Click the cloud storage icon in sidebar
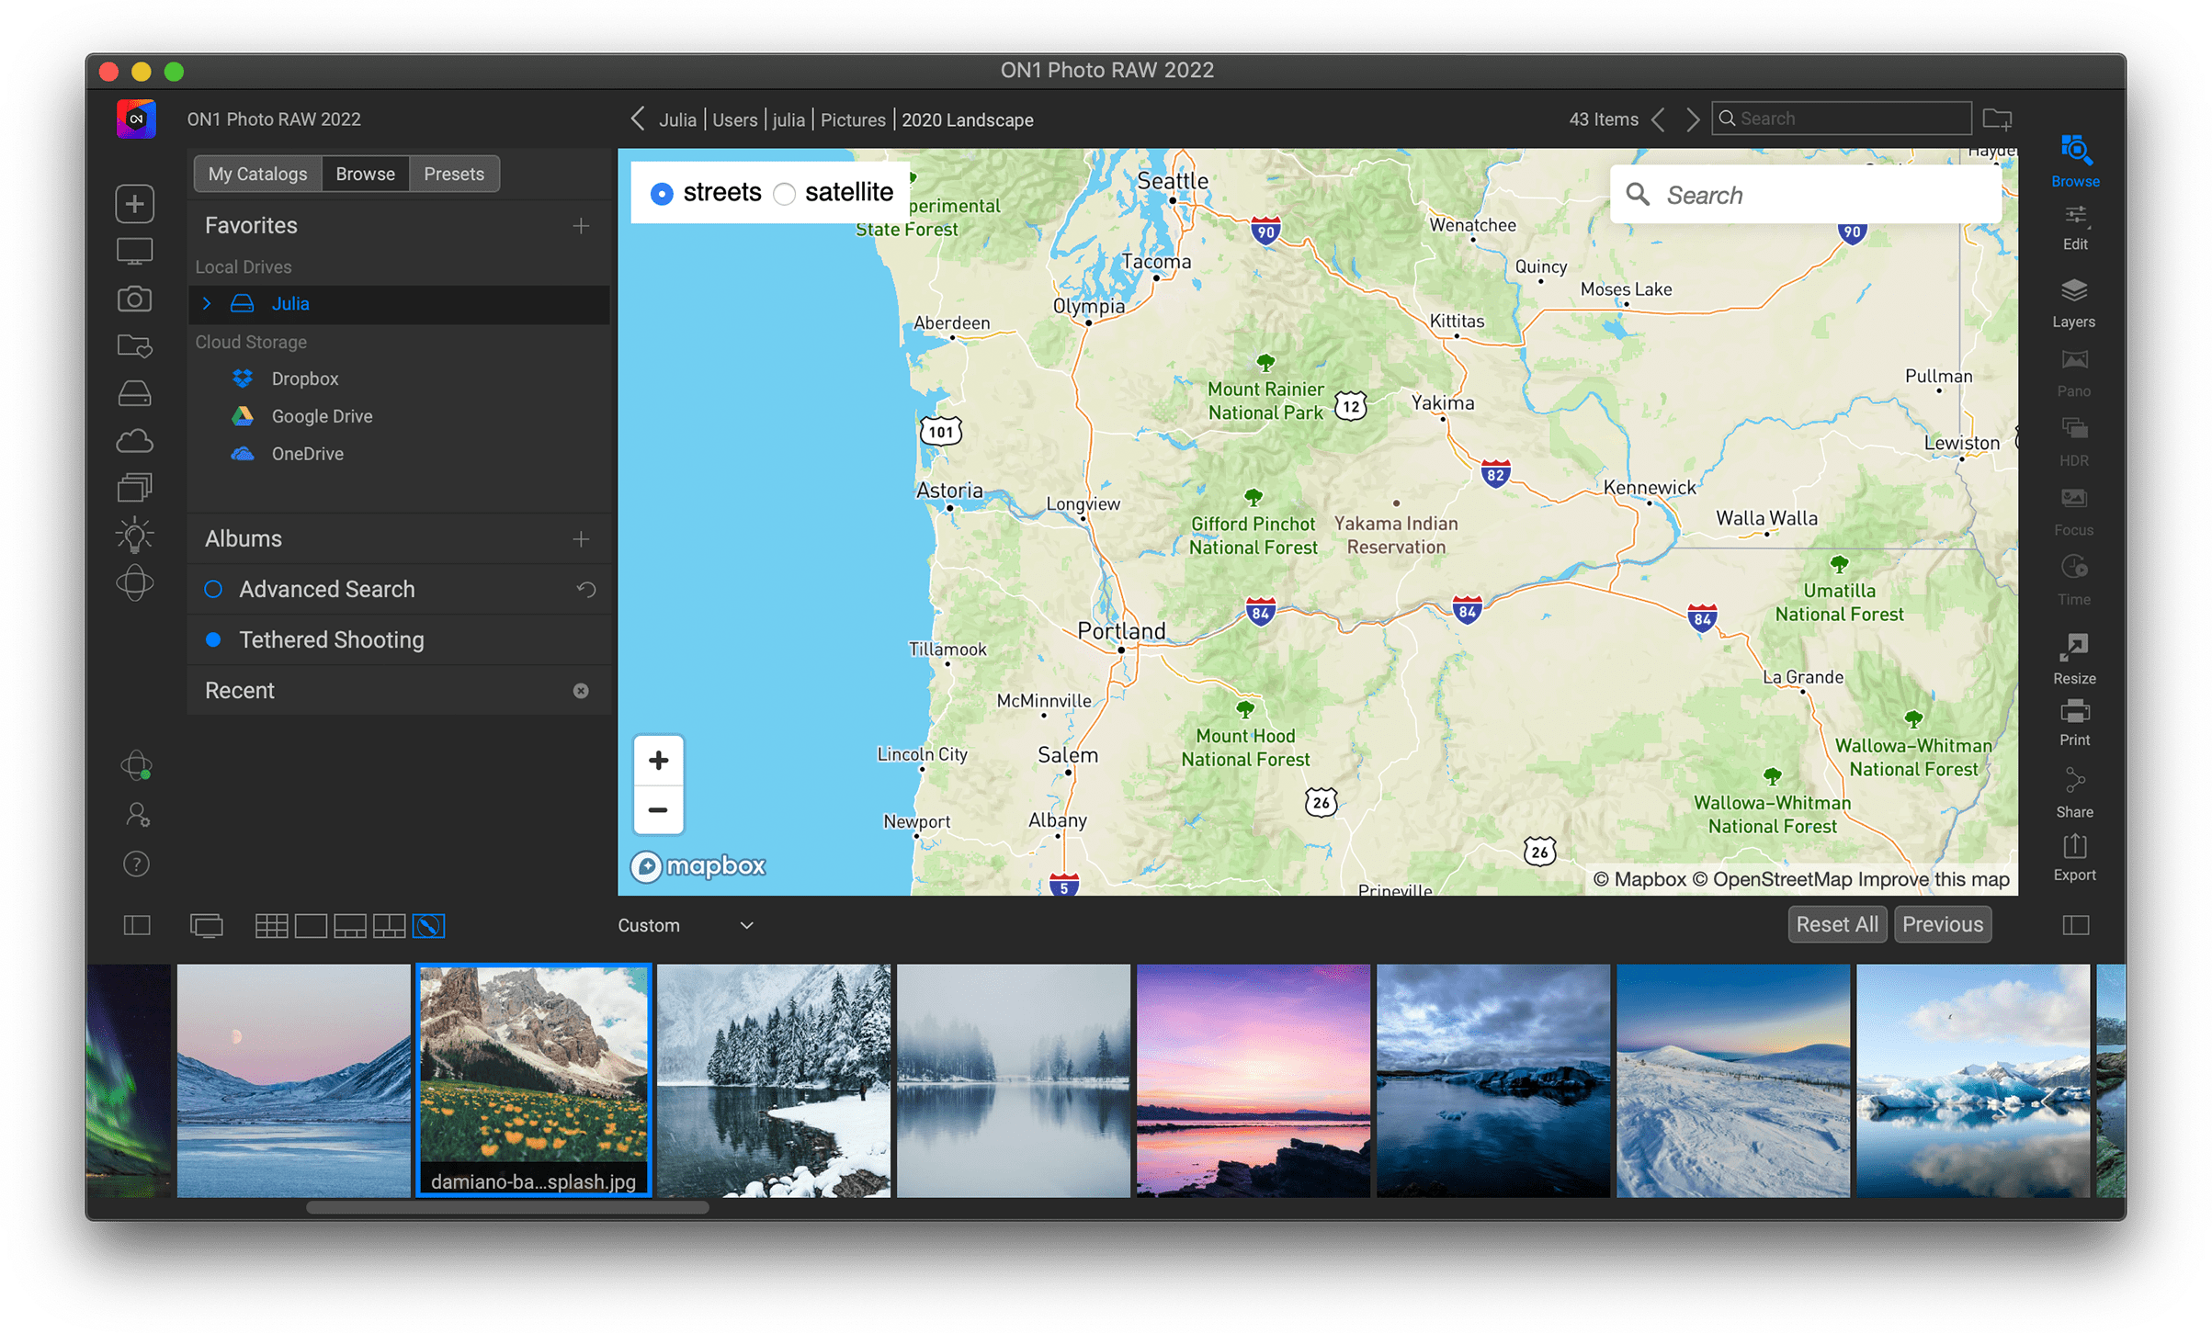 click(x=134, y=441)
